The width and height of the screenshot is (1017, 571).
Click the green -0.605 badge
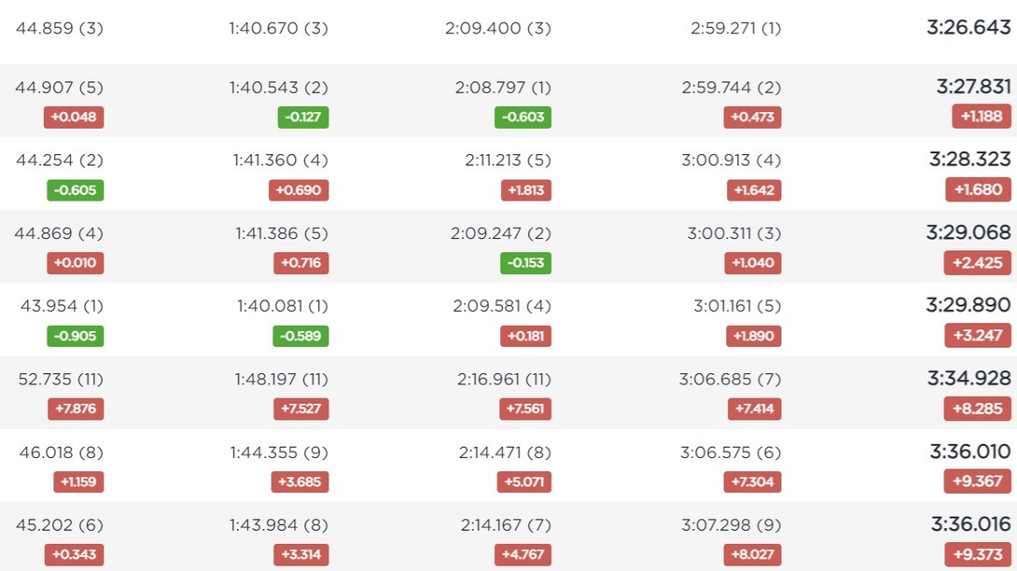[x=76, y=190]
